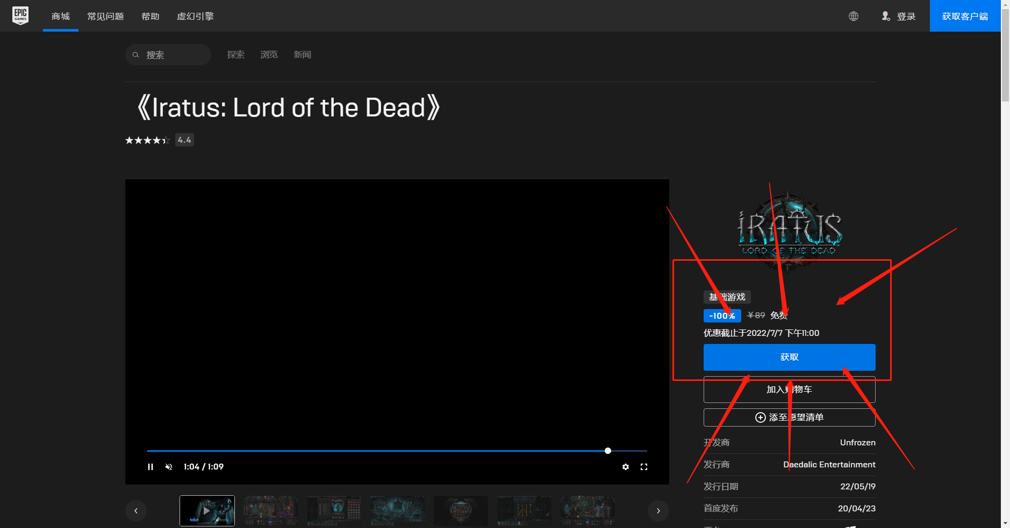Click 获取客户端 download button
This screenshot has height=528, width=1010.
click(x=965, y=16)
